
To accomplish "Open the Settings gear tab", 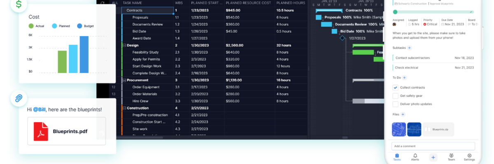I will point(469,157).
